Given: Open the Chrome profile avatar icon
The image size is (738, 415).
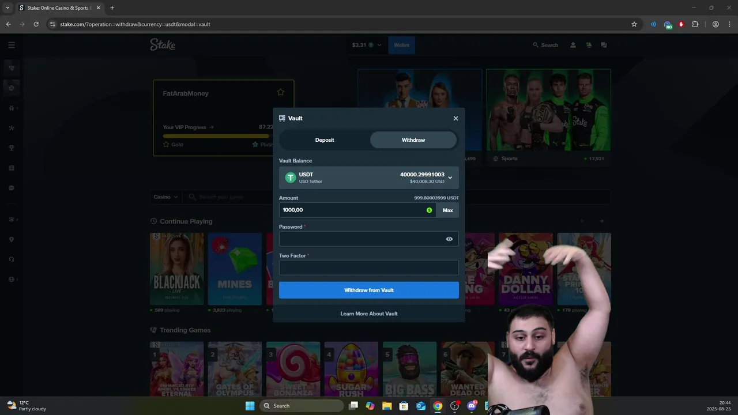Looking at the screenshot, I should 716,24.
